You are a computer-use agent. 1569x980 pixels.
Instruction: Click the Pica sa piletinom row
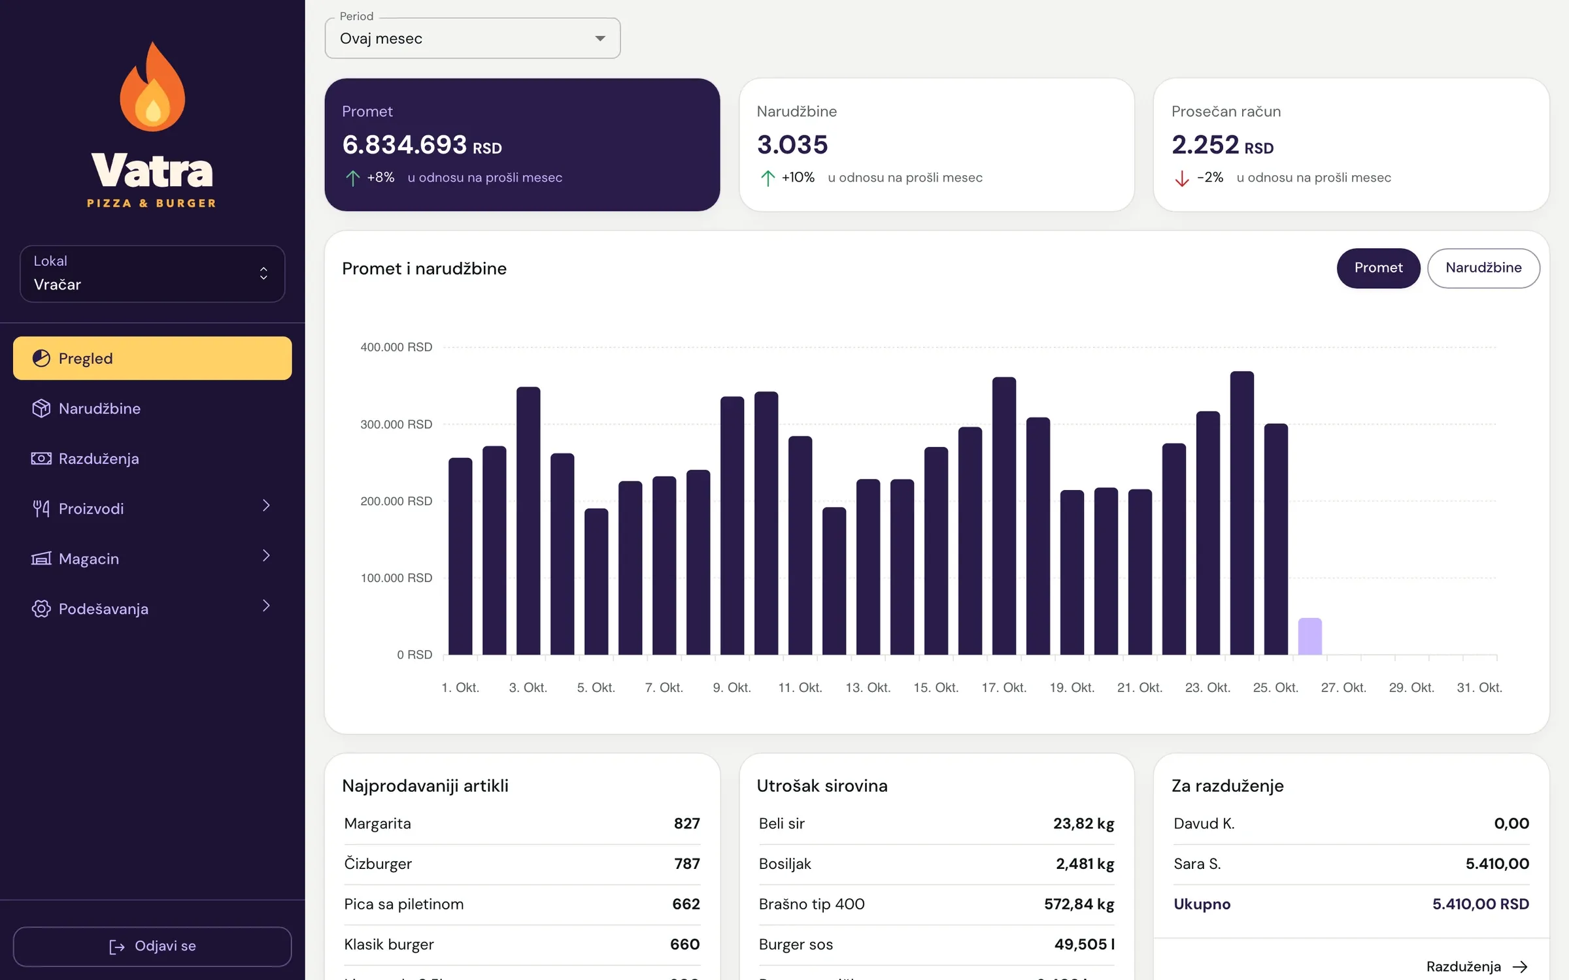[522, 905]
